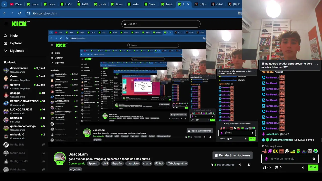Open emoji picker smiley icon
This screenshot has width=322, height=181.
(x=314, y=159)
